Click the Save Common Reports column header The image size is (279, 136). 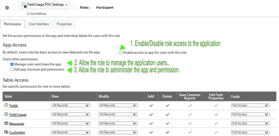point(190,96)
